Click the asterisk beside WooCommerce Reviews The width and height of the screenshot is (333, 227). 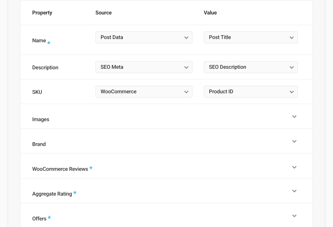pos(91,168)
